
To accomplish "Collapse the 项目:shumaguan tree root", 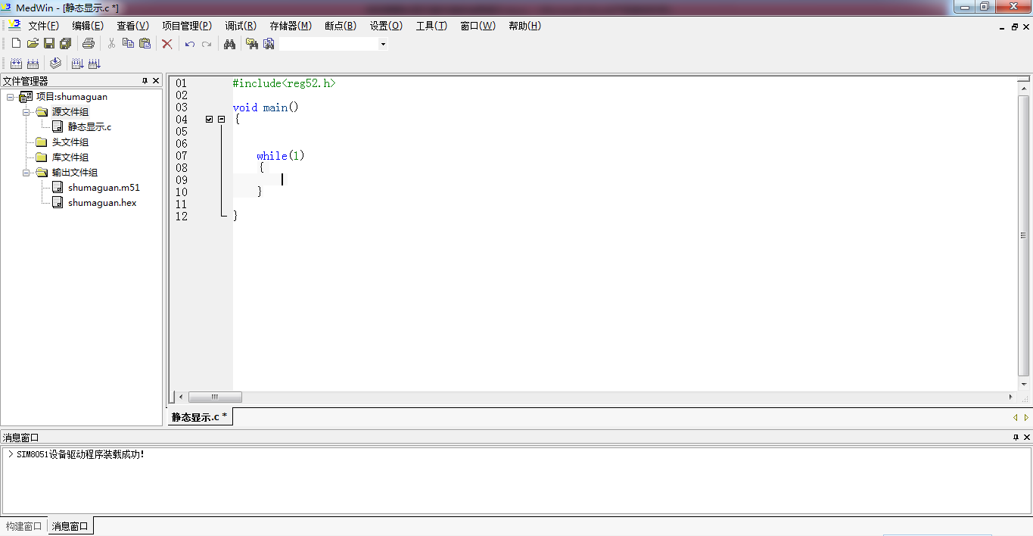I will pyautogui.click(x=11, y=97).
